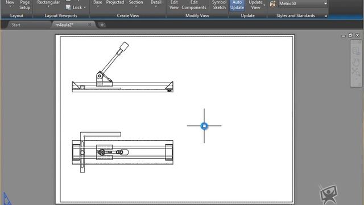Open the Section view dropdown
The image size is (364, 205).
[136, 4]
